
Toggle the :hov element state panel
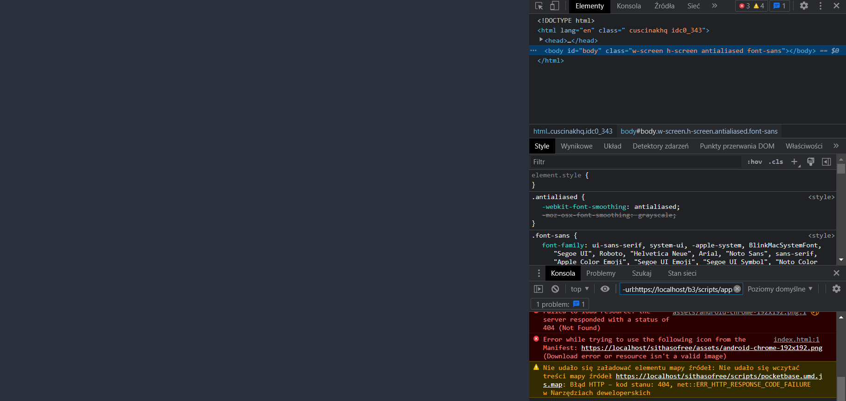tap(755, 162)
